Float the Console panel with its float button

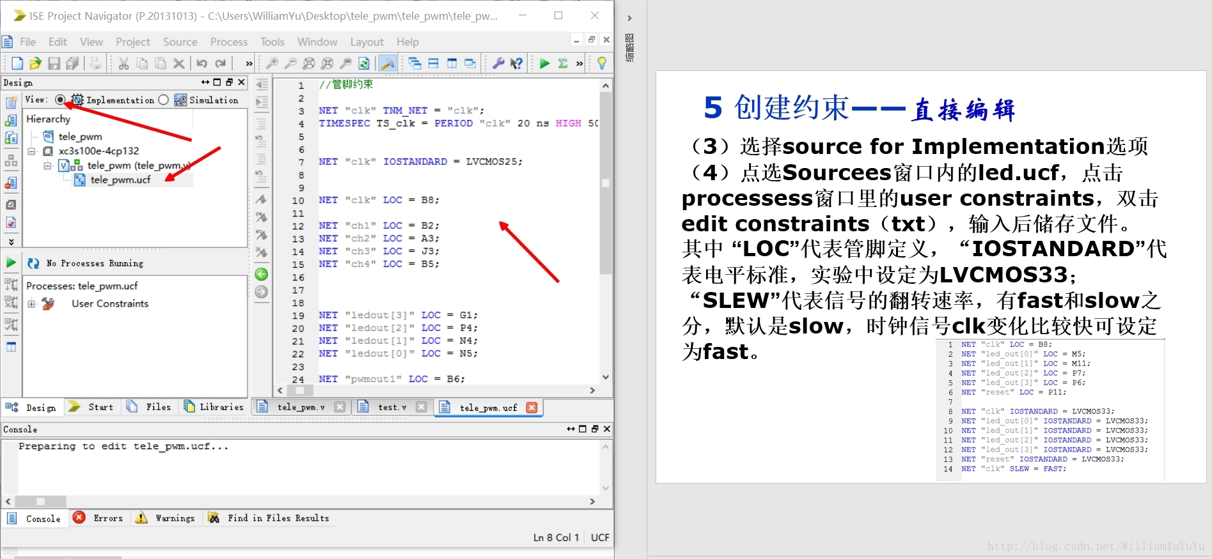pyautogui.click(x=594, y=429)
